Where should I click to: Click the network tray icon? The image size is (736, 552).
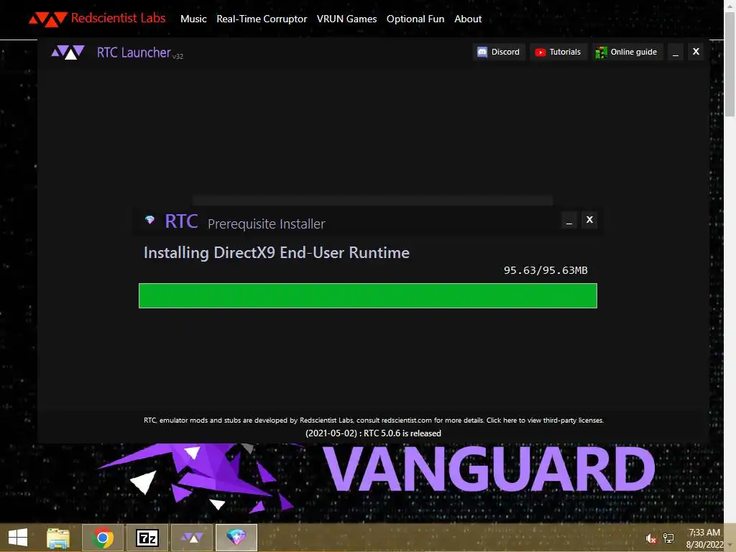pos(668,538)
